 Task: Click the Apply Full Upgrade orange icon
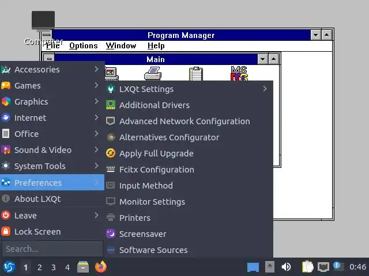coord(111,154)
